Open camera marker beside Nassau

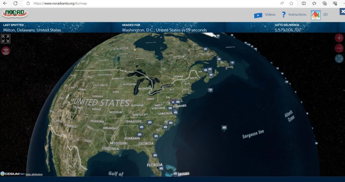[x=175, y=174]
